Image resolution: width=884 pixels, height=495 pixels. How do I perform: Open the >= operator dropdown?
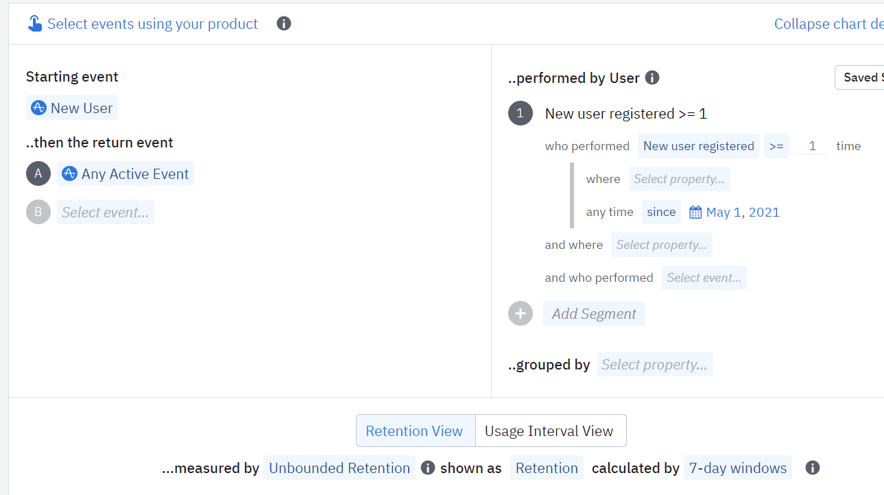tap(776, 146)
